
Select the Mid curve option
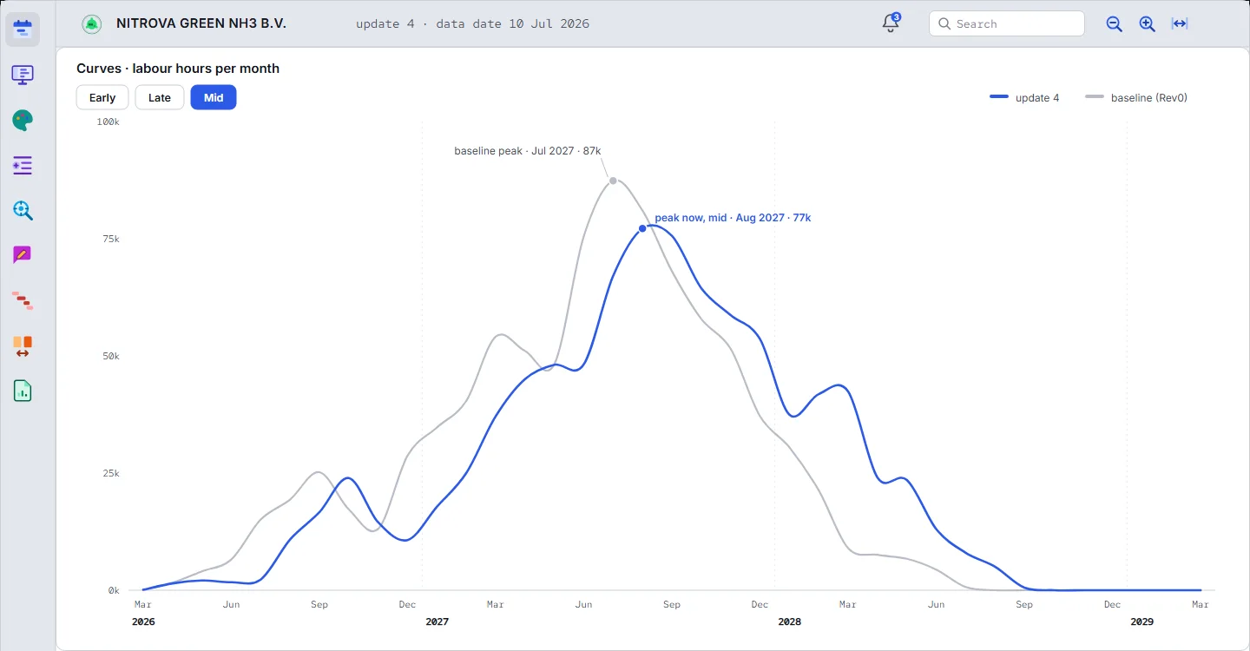[x=214, y=98]
